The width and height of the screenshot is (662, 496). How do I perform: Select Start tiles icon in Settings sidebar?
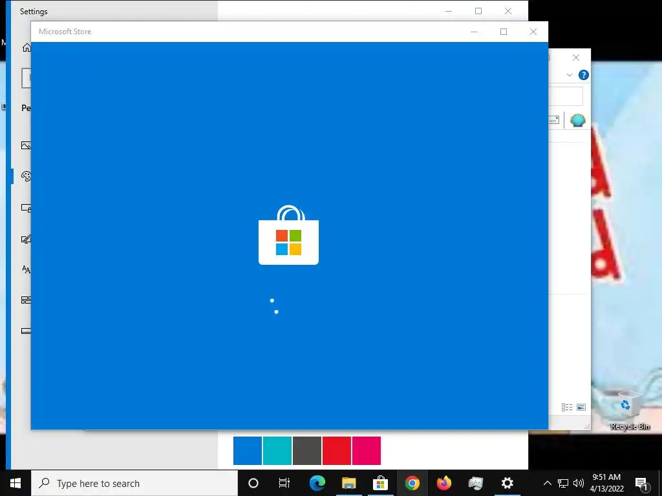coord(26,300)
